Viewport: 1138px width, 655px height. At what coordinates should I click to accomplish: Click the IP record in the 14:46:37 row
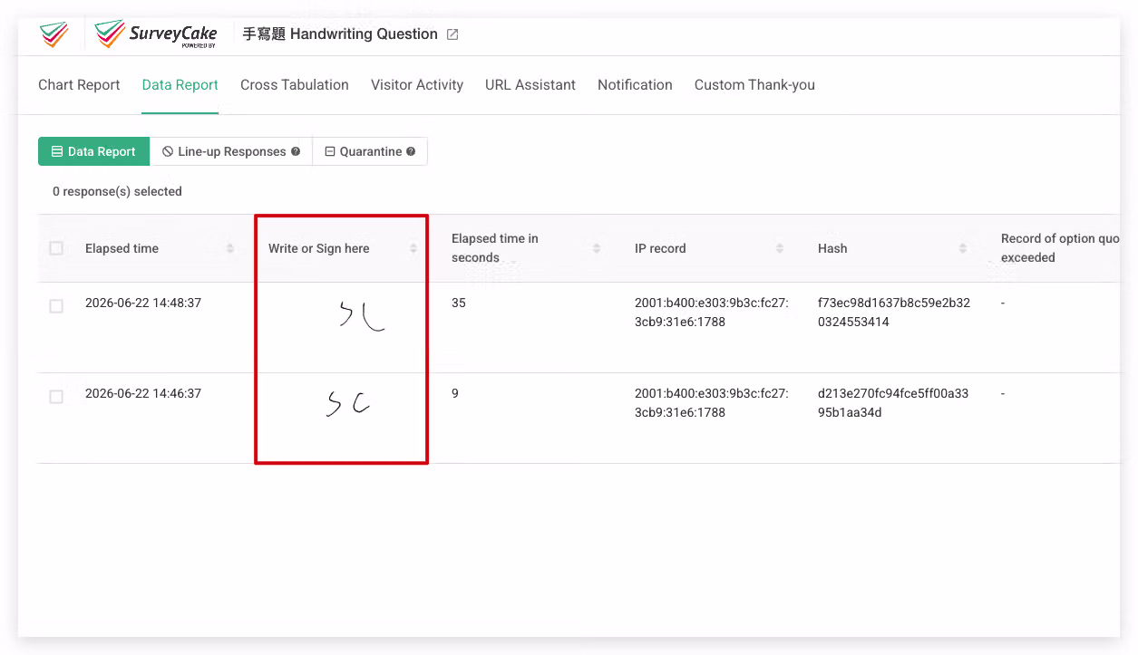pyautogui.click(x=712, y=403)
